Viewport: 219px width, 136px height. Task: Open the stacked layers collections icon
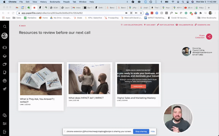click(x=4, y=56)
